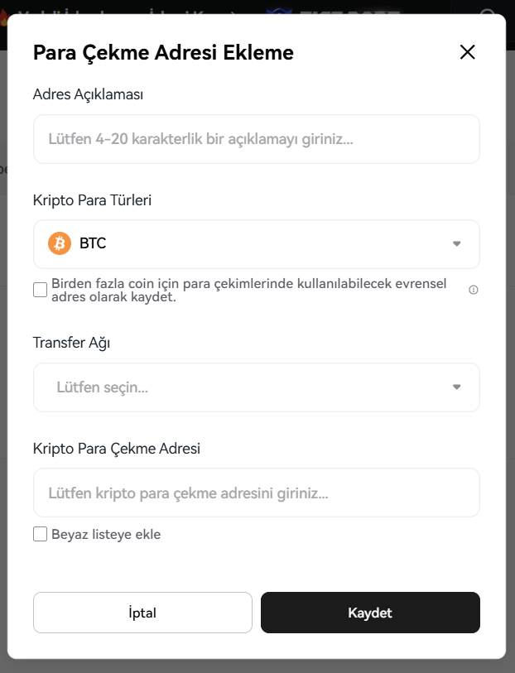Expand the Transfer Ağı dropdown arrow
The width and height of the screenshot is (515, 673).
click(x=457, y=387)
